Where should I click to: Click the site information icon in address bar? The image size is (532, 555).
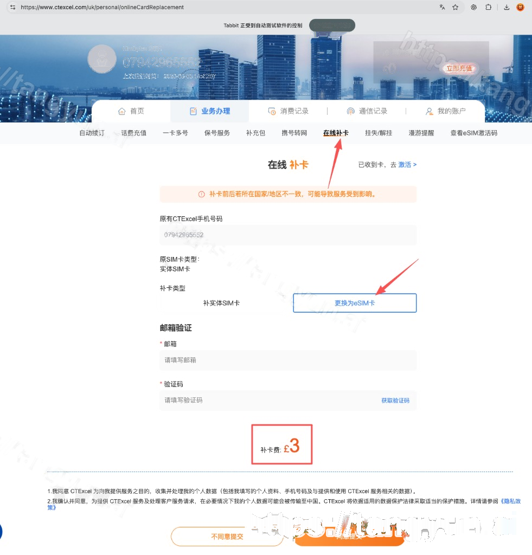(x=13, y=7)
